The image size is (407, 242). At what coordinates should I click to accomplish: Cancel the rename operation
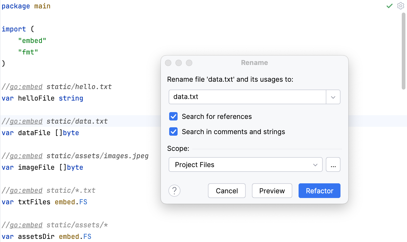[227, 191]
